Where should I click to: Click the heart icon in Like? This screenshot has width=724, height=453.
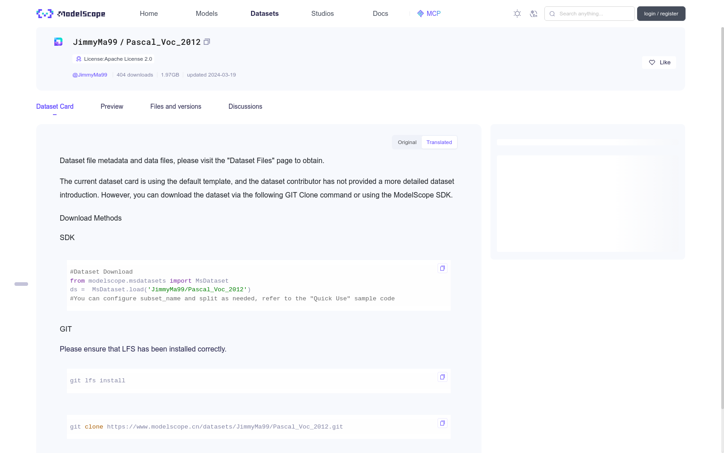[652, 63]
